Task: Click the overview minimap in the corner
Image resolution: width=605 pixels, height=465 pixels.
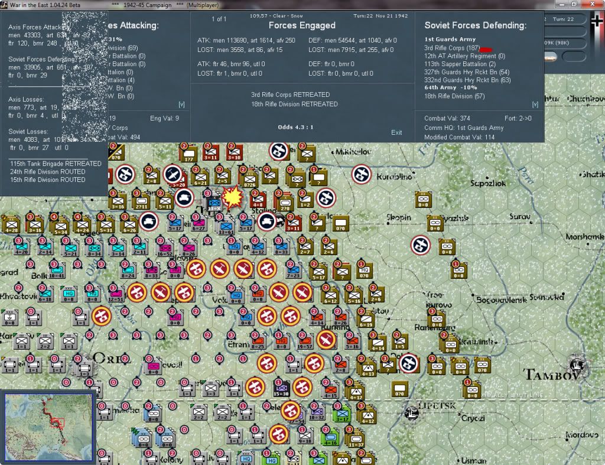Action: click(x=49, y=427)
